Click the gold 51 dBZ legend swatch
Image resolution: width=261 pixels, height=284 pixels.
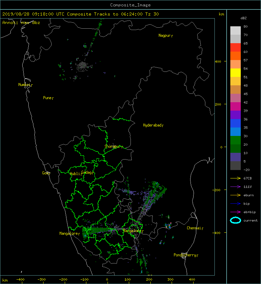[x=235, y=81]
